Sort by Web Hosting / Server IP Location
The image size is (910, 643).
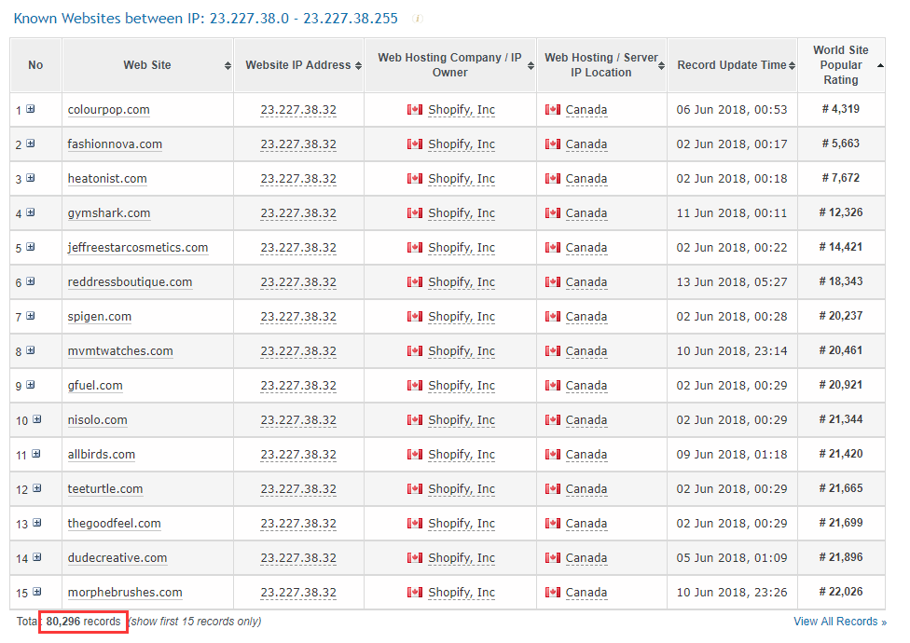[x=661, y=65]
